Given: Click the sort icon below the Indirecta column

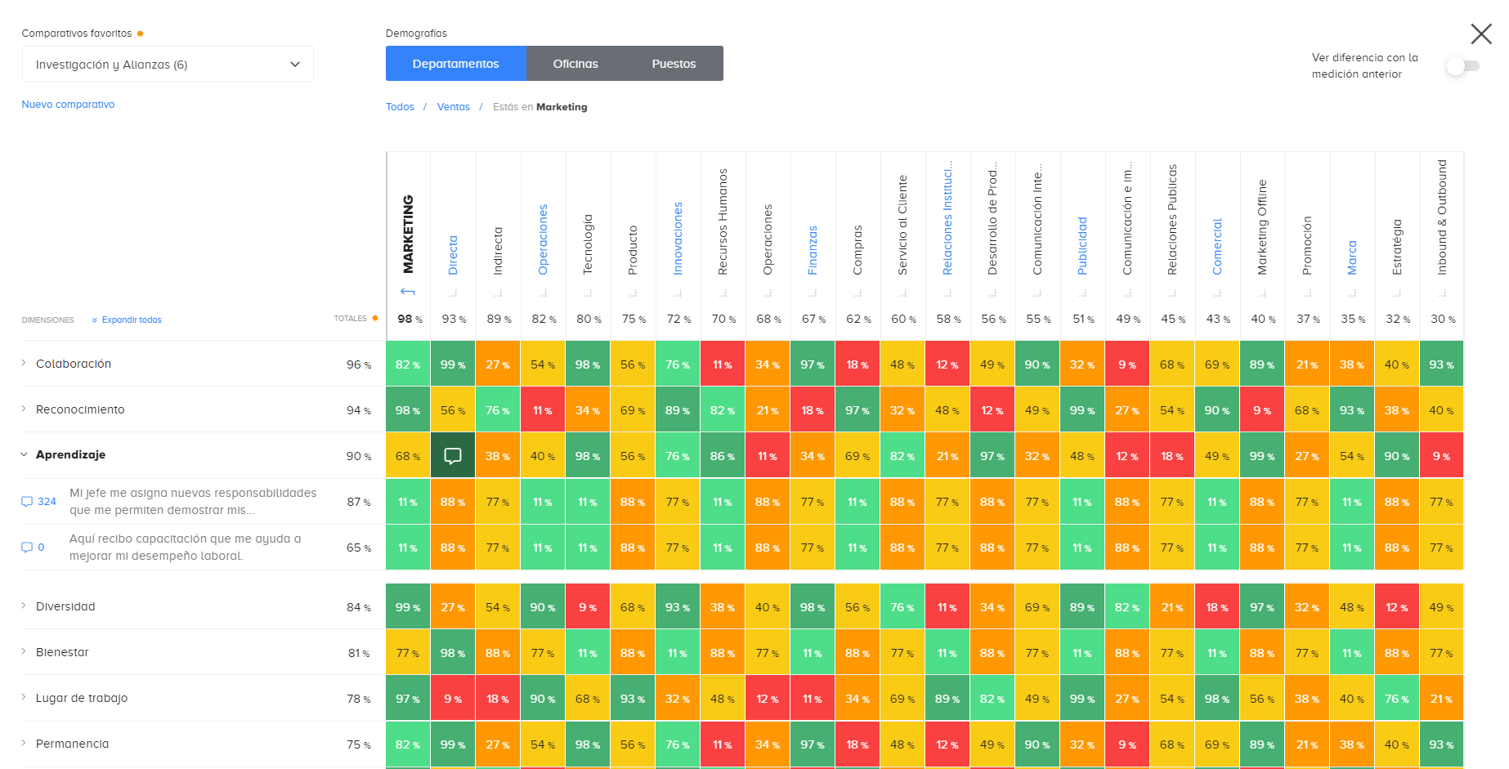Looking at the screenshot, I should (497, 291).
